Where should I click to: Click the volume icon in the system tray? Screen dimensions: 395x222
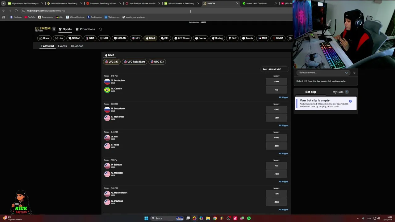pos(378,218)
